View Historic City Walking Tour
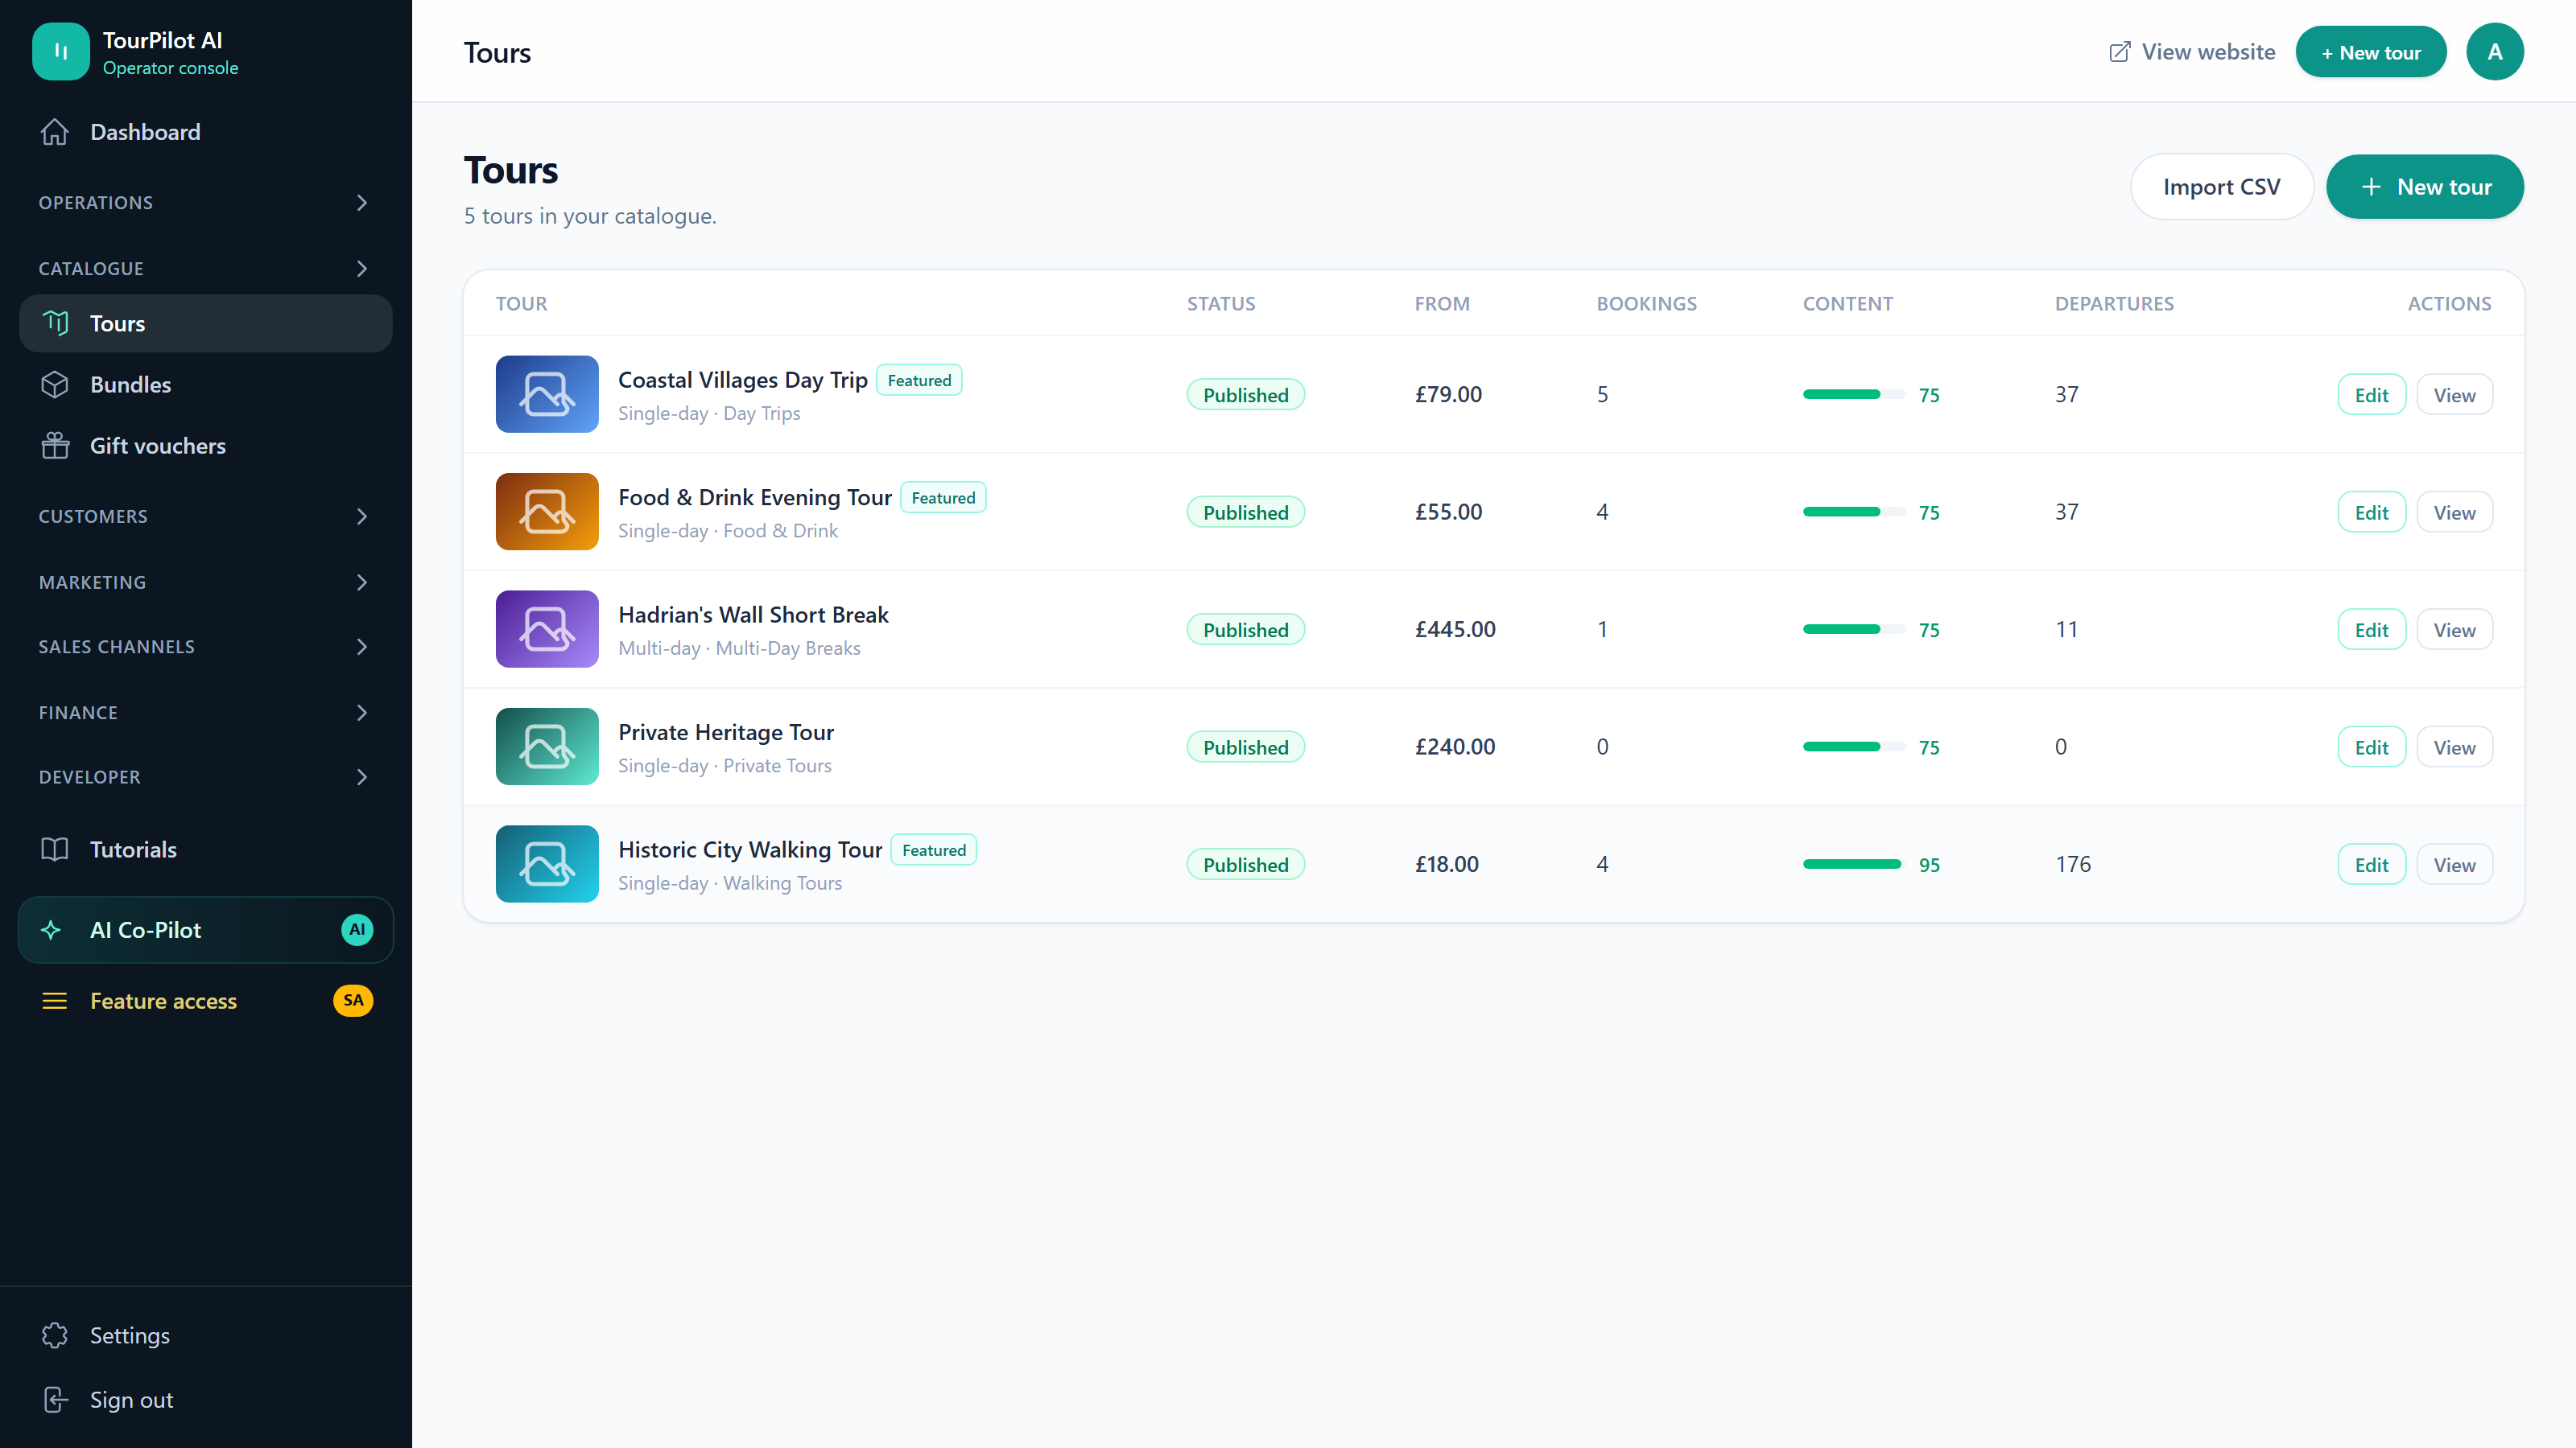Image resolution: width=2576 pixels, height=1448 pixels. click(2454, 865)
